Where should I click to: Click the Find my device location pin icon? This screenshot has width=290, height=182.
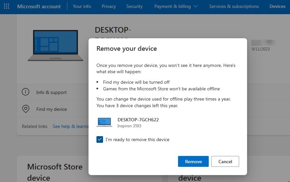pyautogui.click(x=25, y=109)
